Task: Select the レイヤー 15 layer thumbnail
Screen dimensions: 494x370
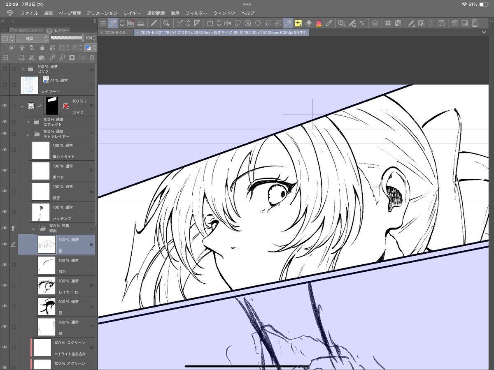Action: pos(47,286)
